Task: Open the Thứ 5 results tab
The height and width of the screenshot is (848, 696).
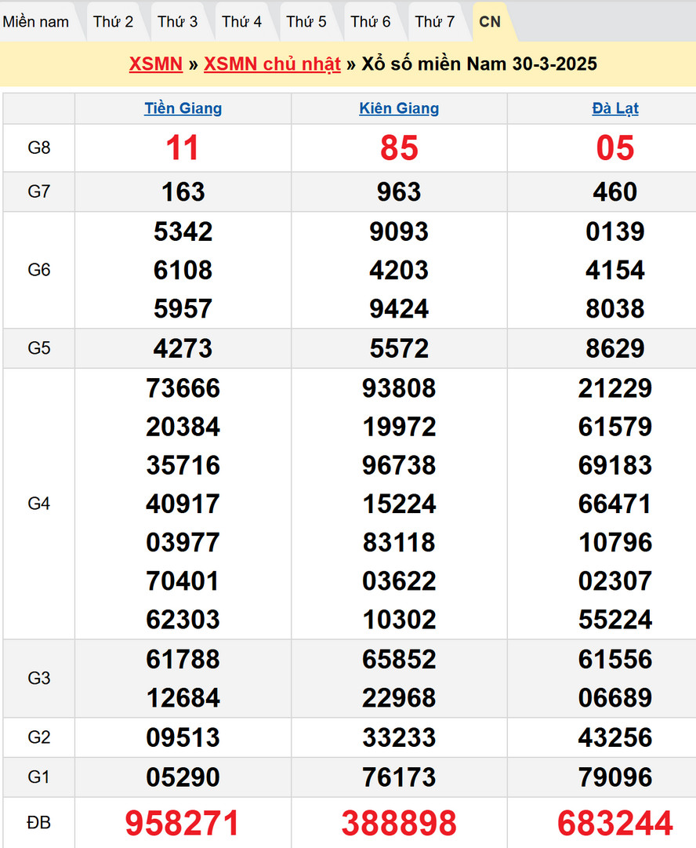Action: tap(306, 22)
